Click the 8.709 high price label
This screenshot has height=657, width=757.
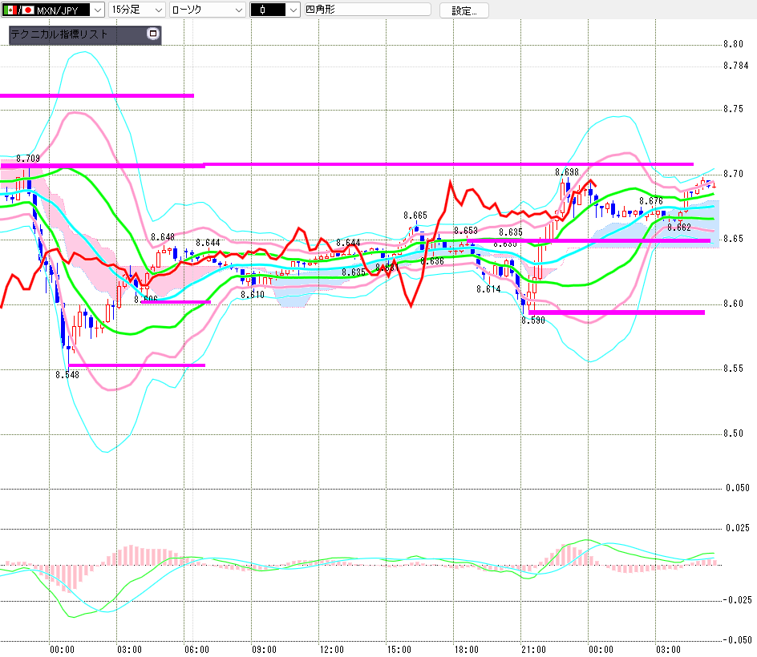coord(28,159)
